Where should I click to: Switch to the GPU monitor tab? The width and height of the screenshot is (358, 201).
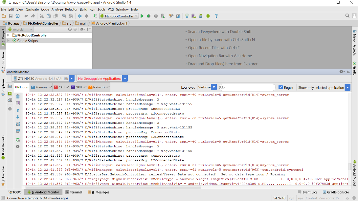79,87
